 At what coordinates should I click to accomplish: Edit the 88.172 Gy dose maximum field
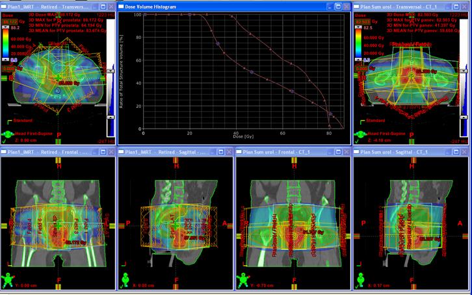[10, 21]
